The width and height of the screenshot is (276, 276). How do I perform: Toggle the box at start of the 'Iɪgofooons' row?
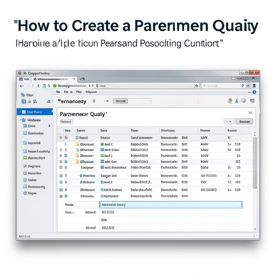61,196
